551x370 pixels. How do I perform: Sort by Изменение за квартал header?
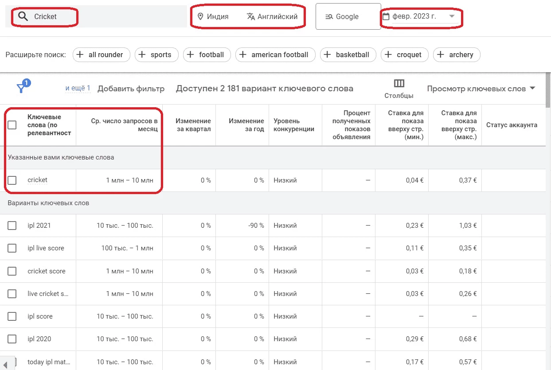tap(193, 125)
